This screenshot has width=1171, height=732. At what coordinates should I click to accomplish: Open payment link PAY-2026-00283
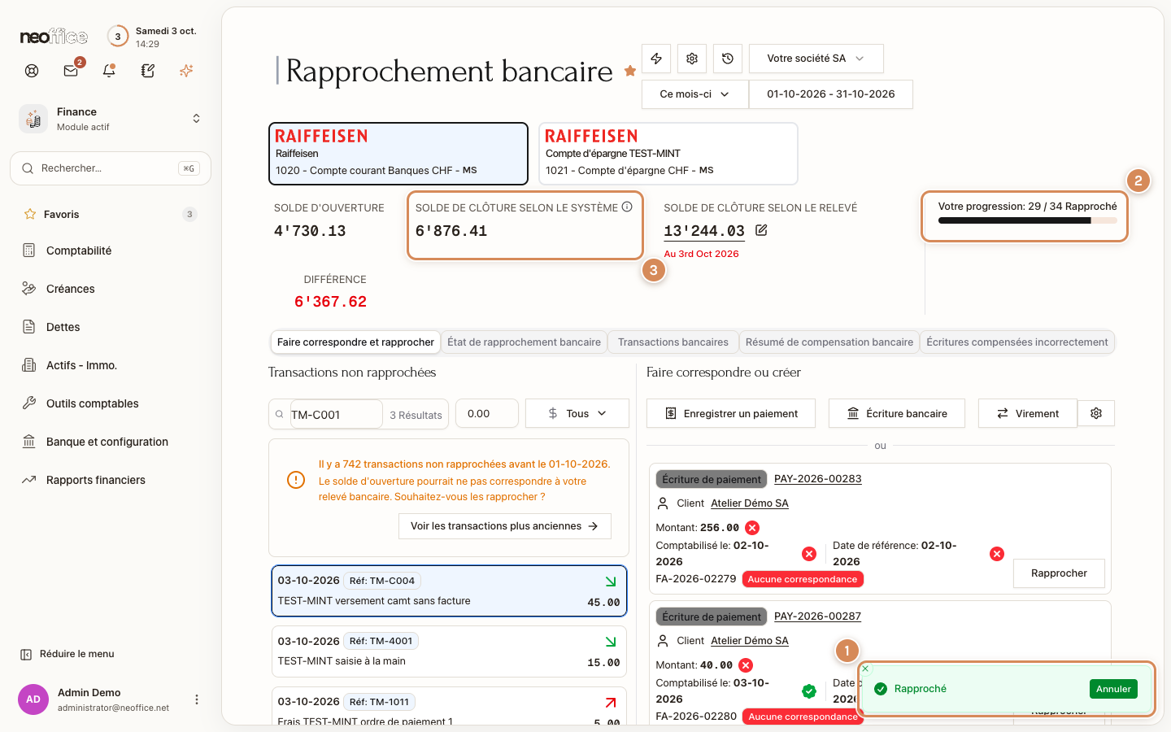tap(818, 479)
